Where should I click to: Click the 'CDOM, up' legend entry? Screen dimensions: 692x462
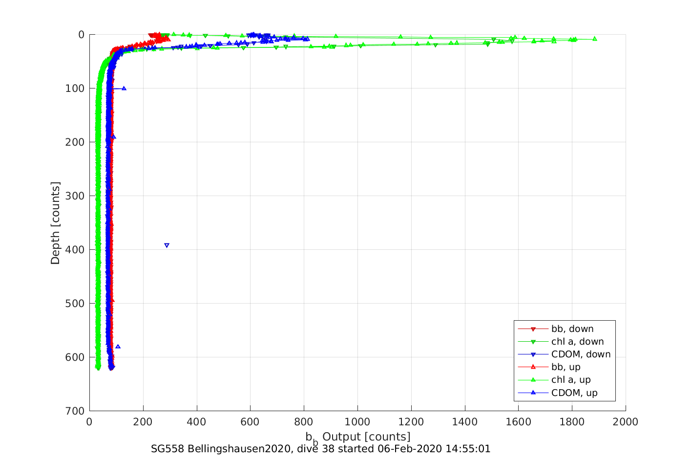pyautogui.click(x=558, y=393)
